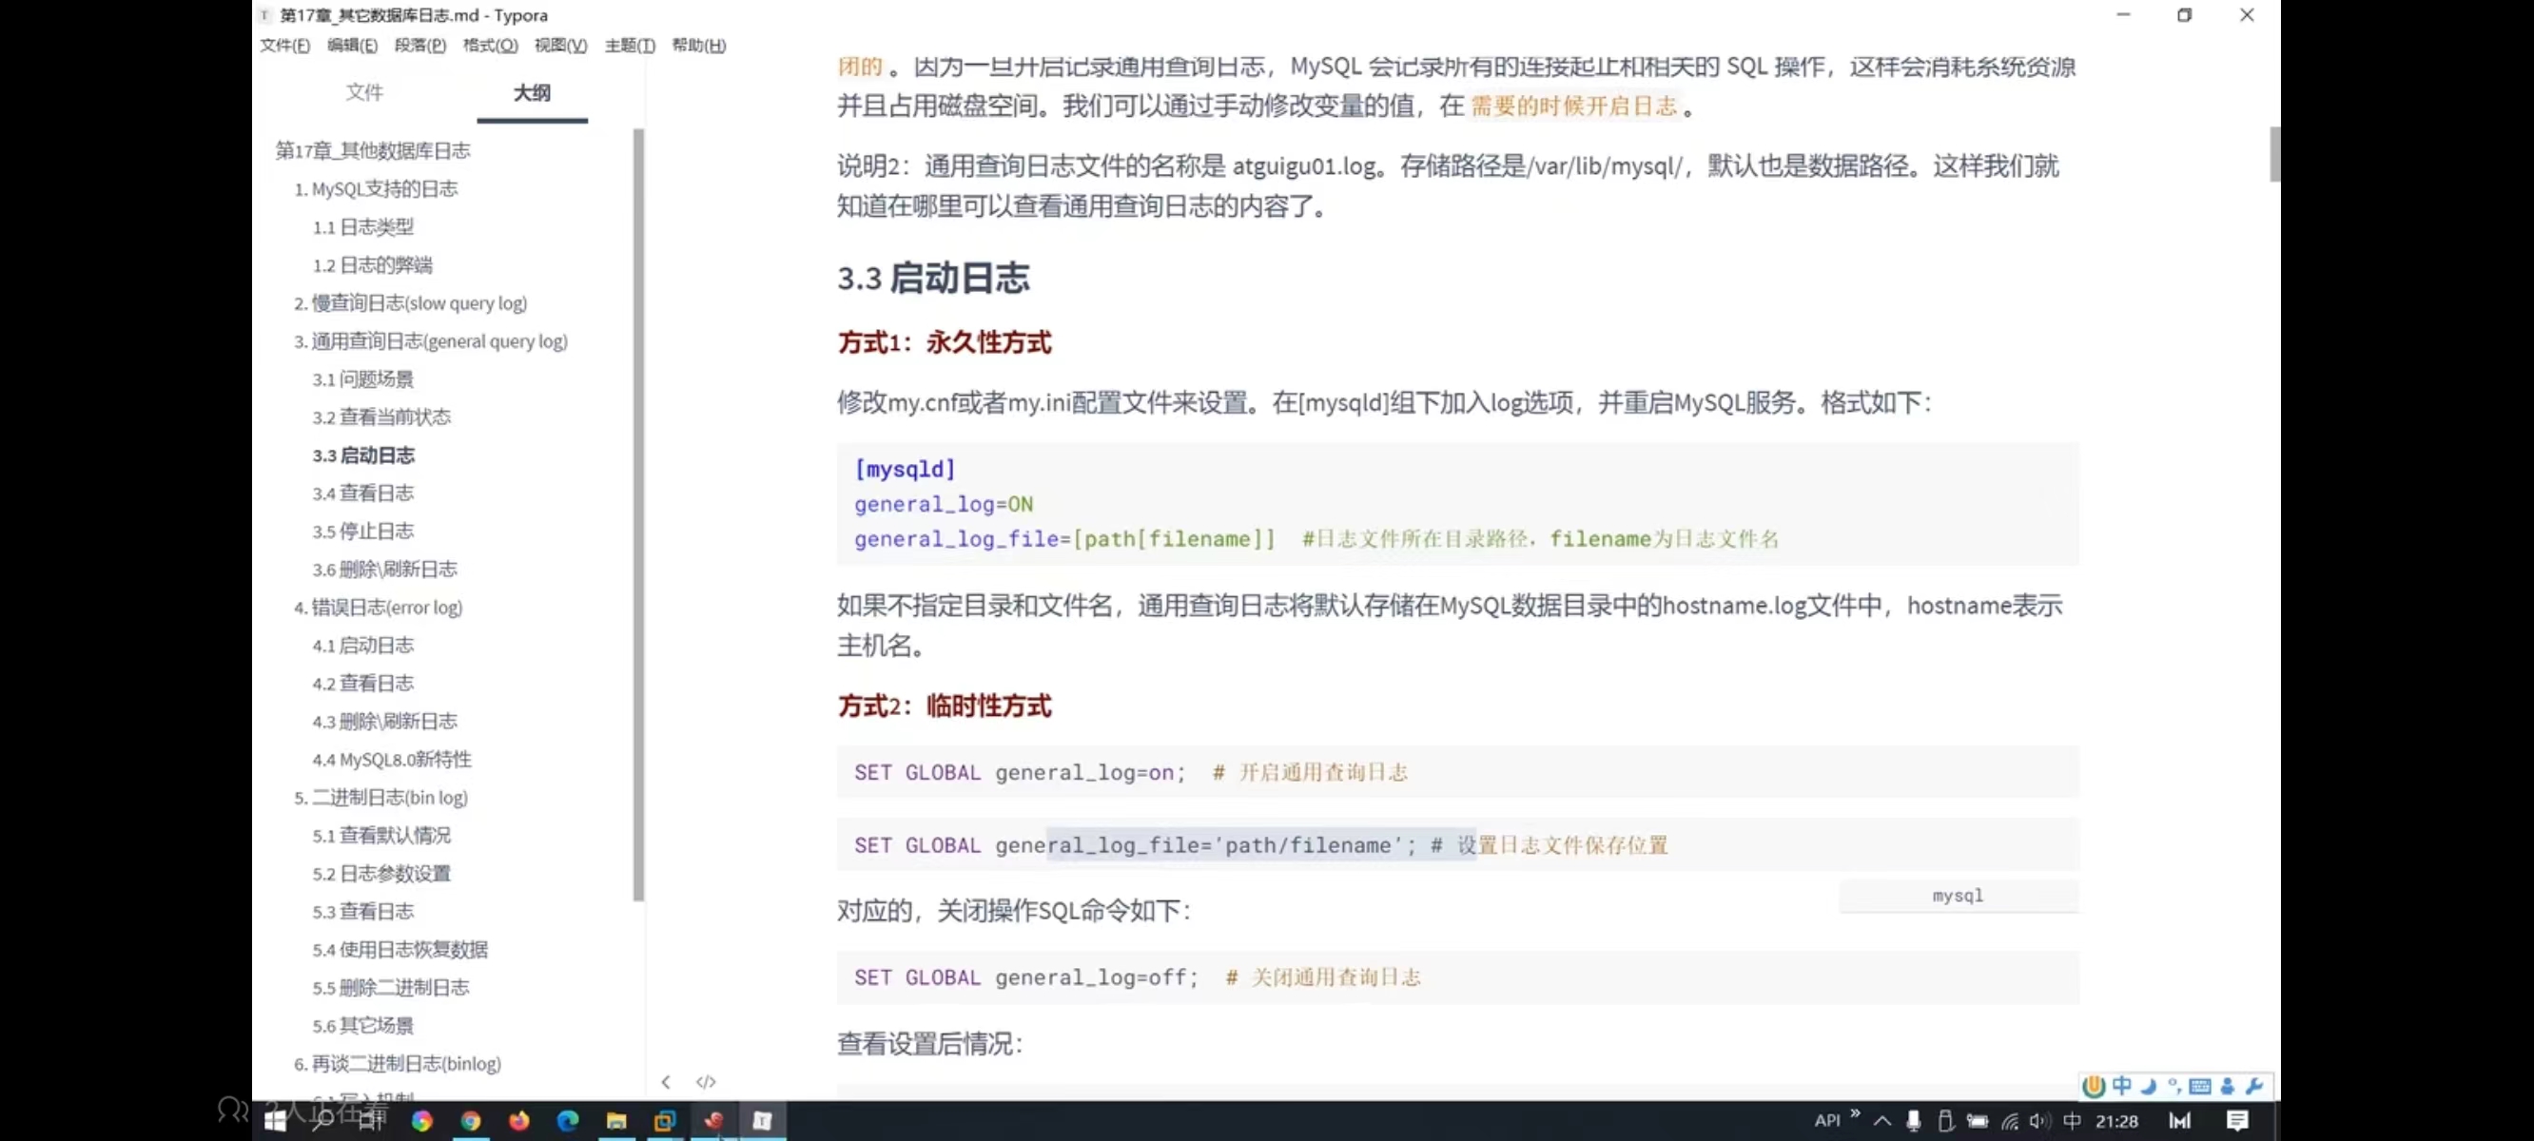Go to outline 1.2 日志的弊端
Viewport: 2534px width, 1141px height.
click(x=372, y=265)
